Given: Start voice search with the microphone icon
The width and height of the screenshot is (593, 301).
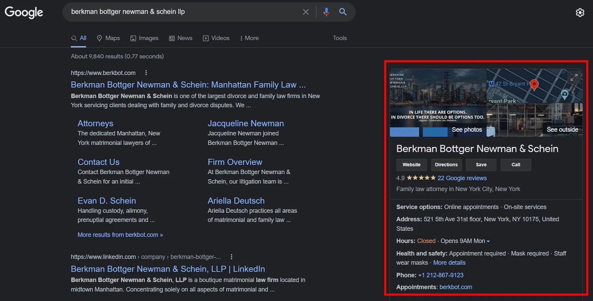Looking at the screenshot, I should click(326, 12).
